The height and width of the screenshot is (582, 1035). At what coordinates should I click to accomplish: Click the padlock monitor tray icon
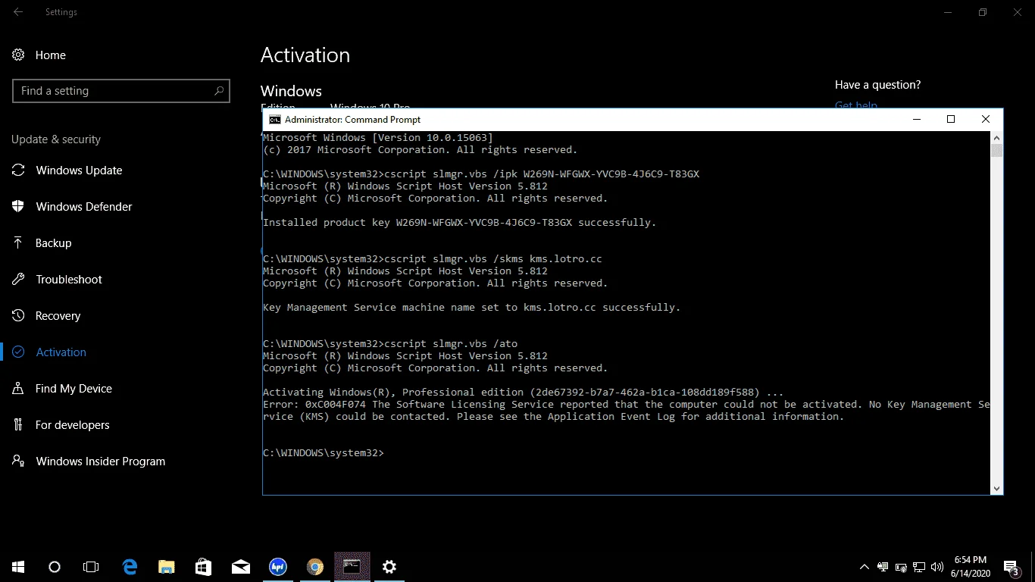tap(883, 567)
